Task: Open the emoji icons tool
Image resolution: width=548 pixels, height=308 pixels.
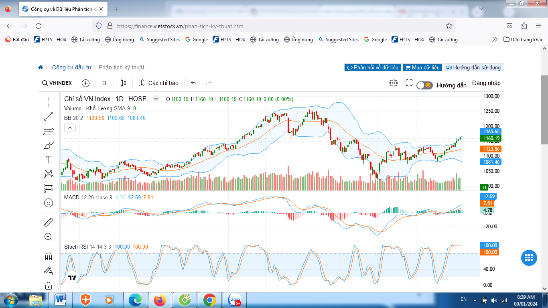Action: (49, 203)
